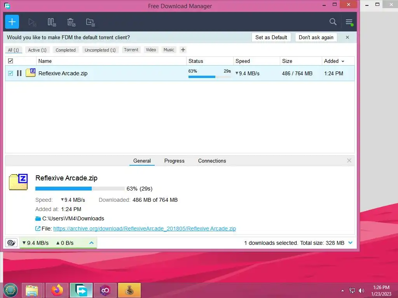Click 486 / 764 MB size cell
The width and height of the screenshot is (398, 298).
pyautogui.click(x=297, y=73)
